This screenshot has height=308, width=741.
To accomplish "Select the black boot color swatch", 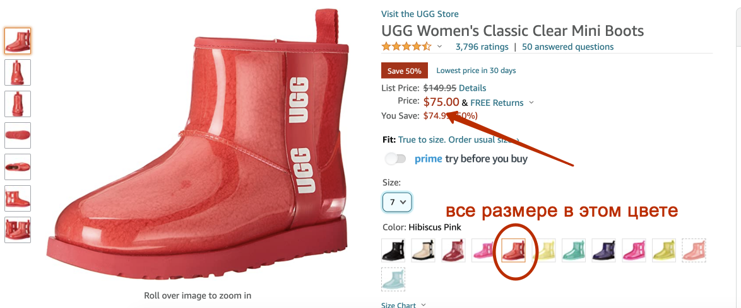I will [x=393, y=250].
